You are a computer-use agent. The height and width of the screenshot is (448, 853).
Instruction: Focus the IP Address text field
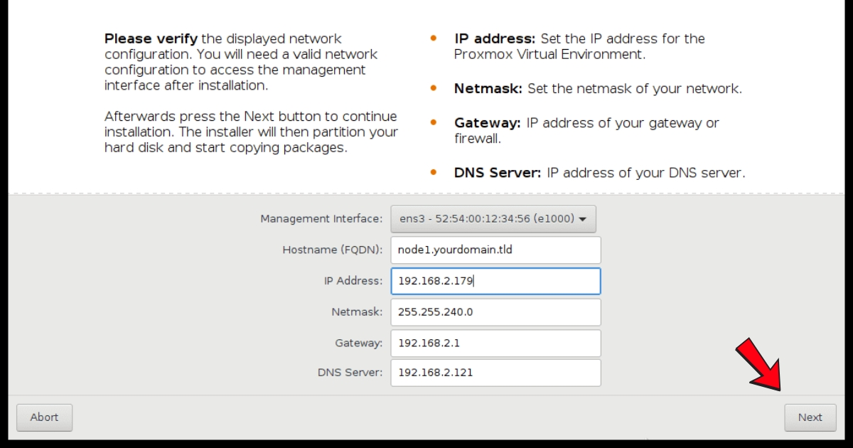point(495,281)
